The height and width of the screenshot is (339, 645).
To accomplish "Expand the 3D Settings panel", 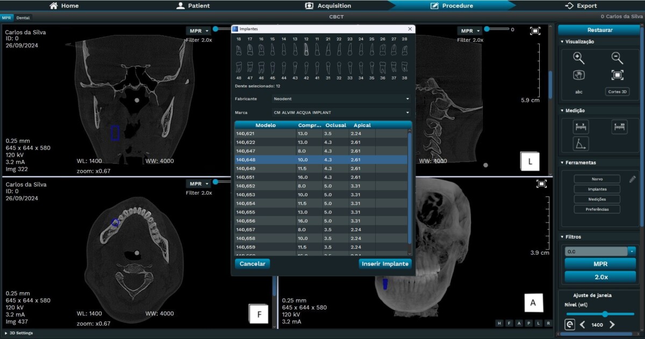I will tap(19, 333).
